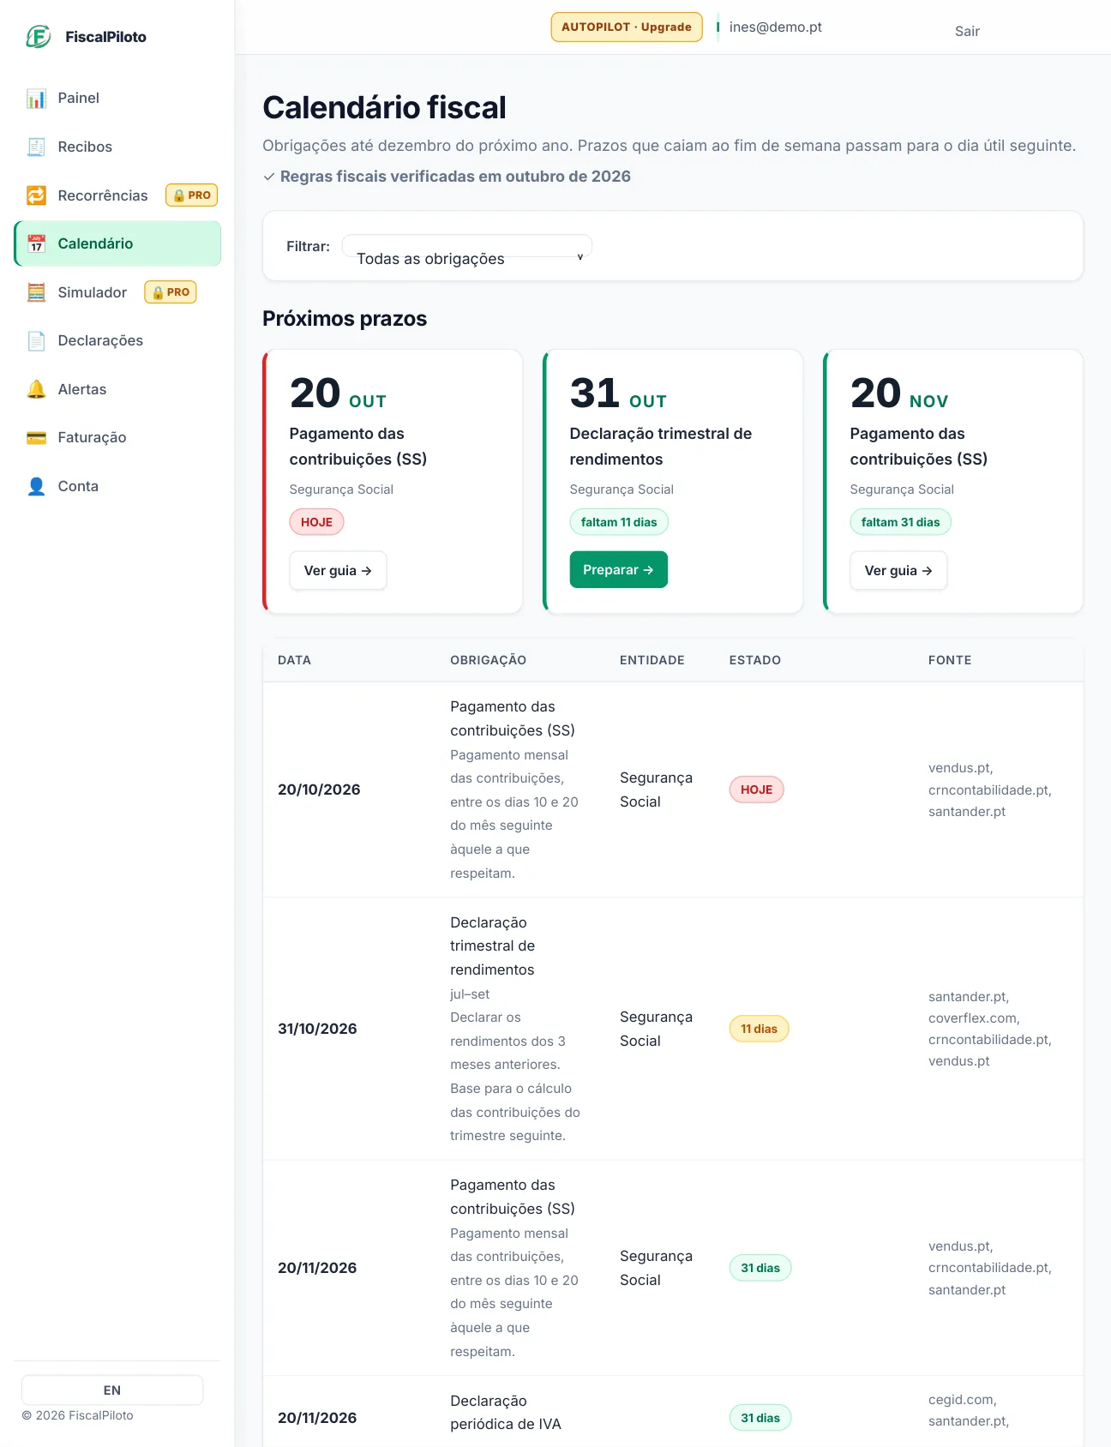
Task: Click the Alertas bell icon
Action: tap(36, 389)
